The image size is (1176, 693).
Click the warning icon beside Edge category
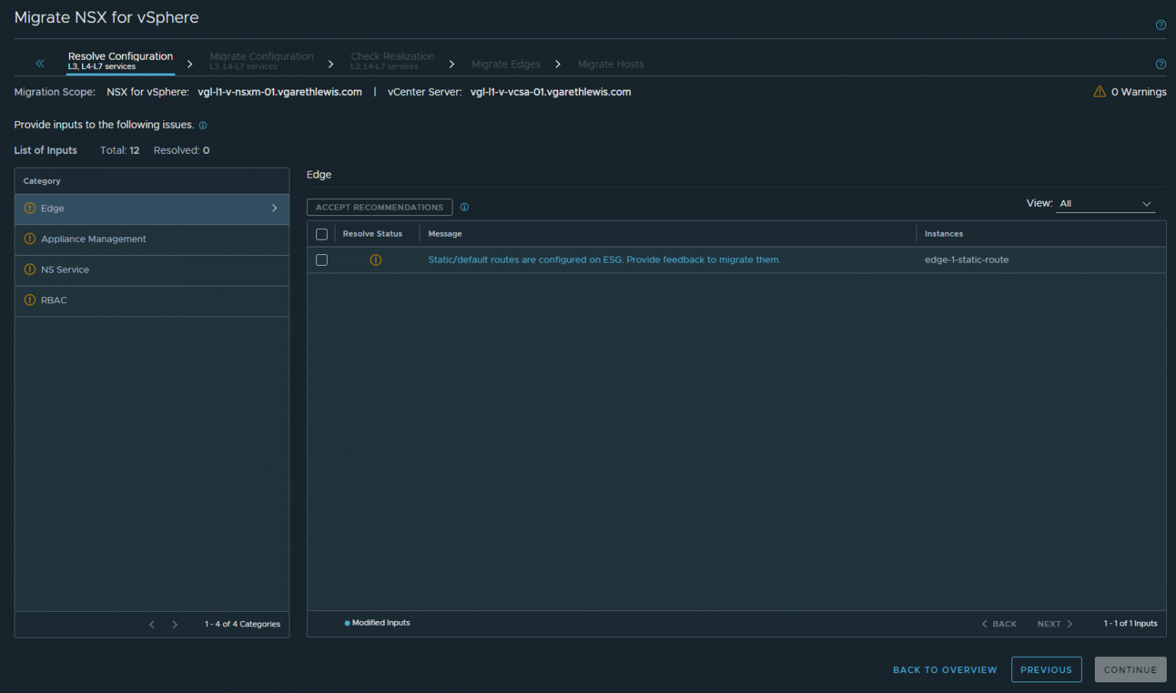pyautogui.click(x=29, y=208)
